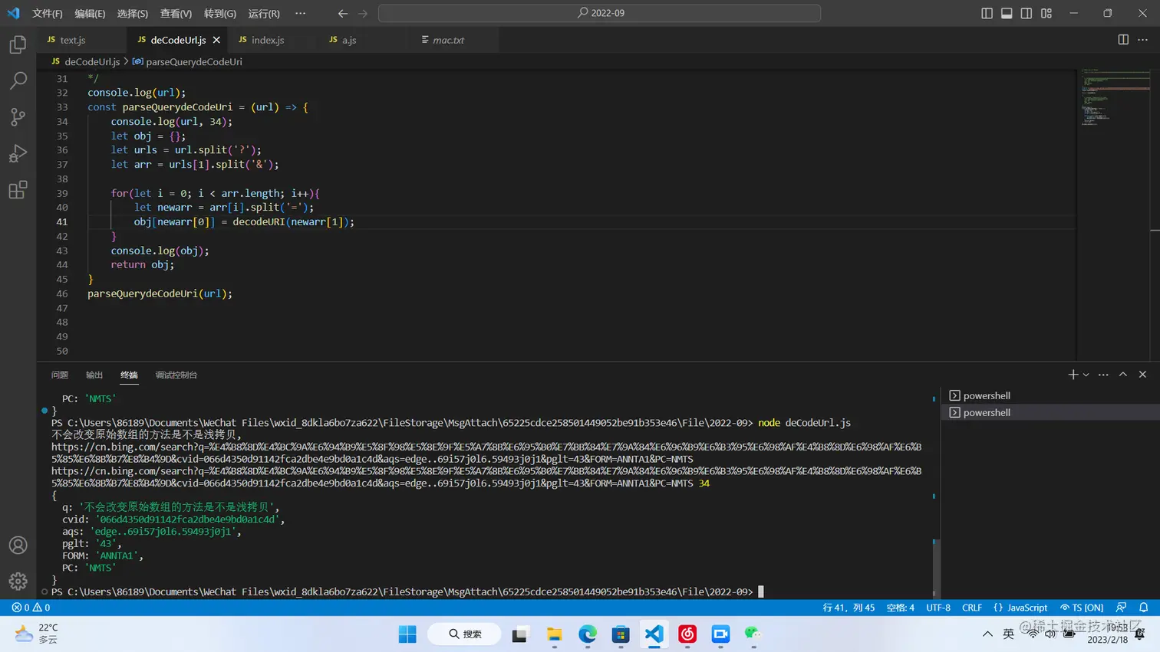This screenshot has height=652, width=1160.
Task: Open the Extensions view
Action: (x=18, y=189)
